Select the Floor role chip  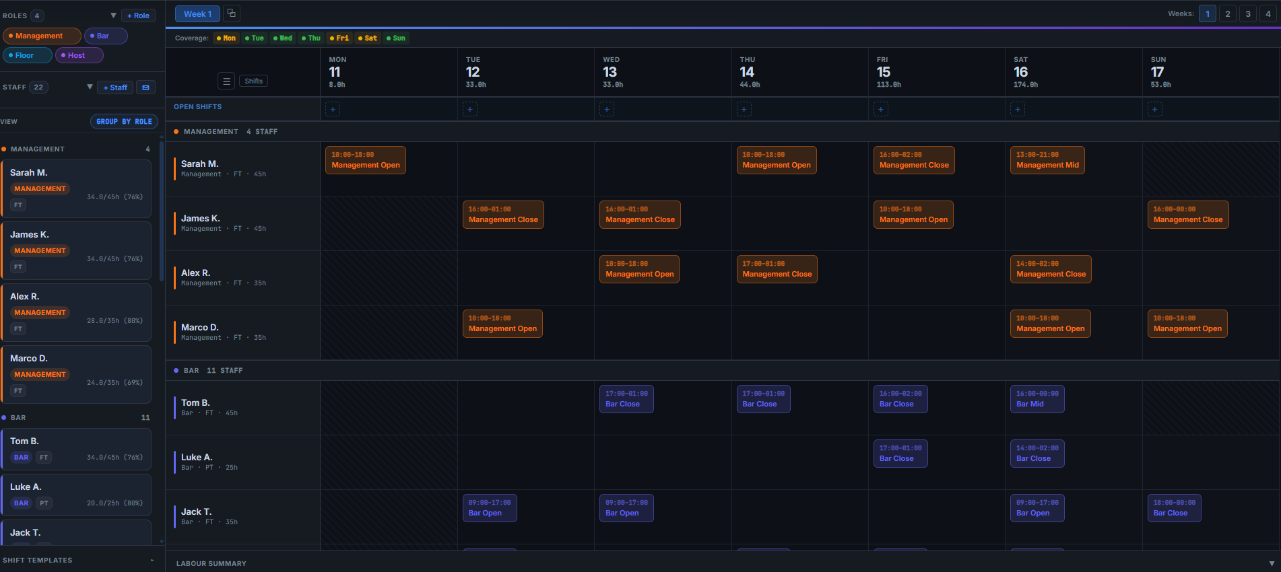tap(28, 55)
